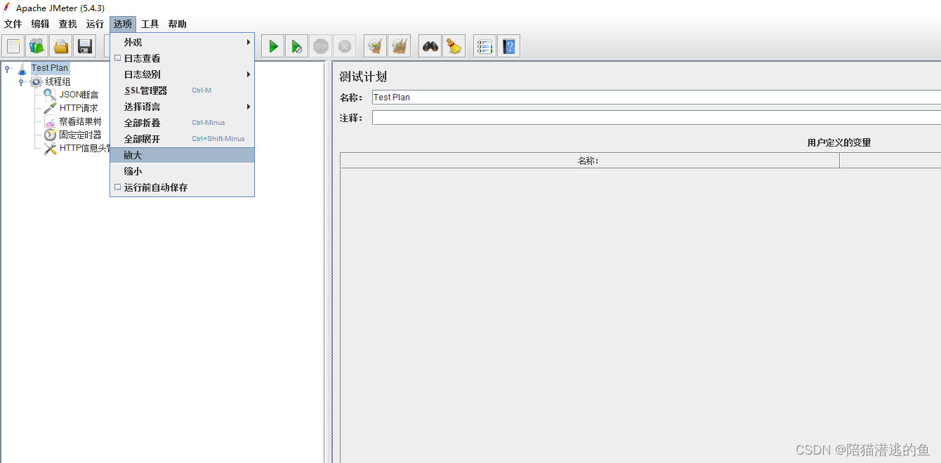Click the split pane divider handle
The width and height of the screenshot is (941, 463).
click(328, 262)
